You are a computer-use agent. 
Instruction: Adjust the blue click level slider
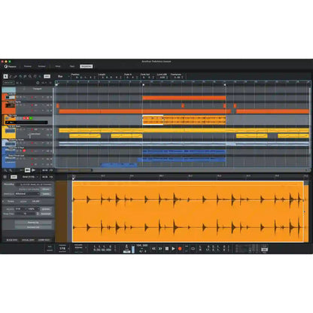pyautogui.click(x=133, y=249)
